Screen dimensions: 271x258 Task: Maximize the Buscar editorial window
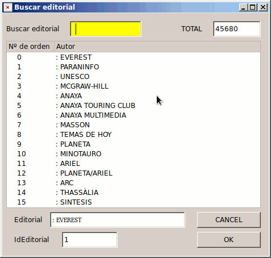(x=253, y=7)
